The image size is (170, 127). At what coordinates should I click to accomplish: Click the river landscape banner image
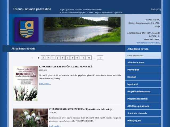[x=82, y=29]
